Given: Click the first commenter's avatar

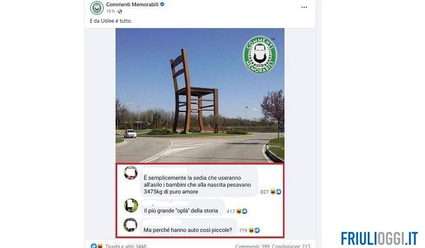Looking at the screenshot, I should click(131, 173).
